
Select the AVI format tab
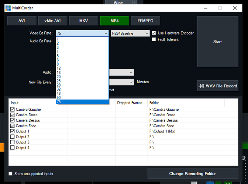[x=22, y=21]
